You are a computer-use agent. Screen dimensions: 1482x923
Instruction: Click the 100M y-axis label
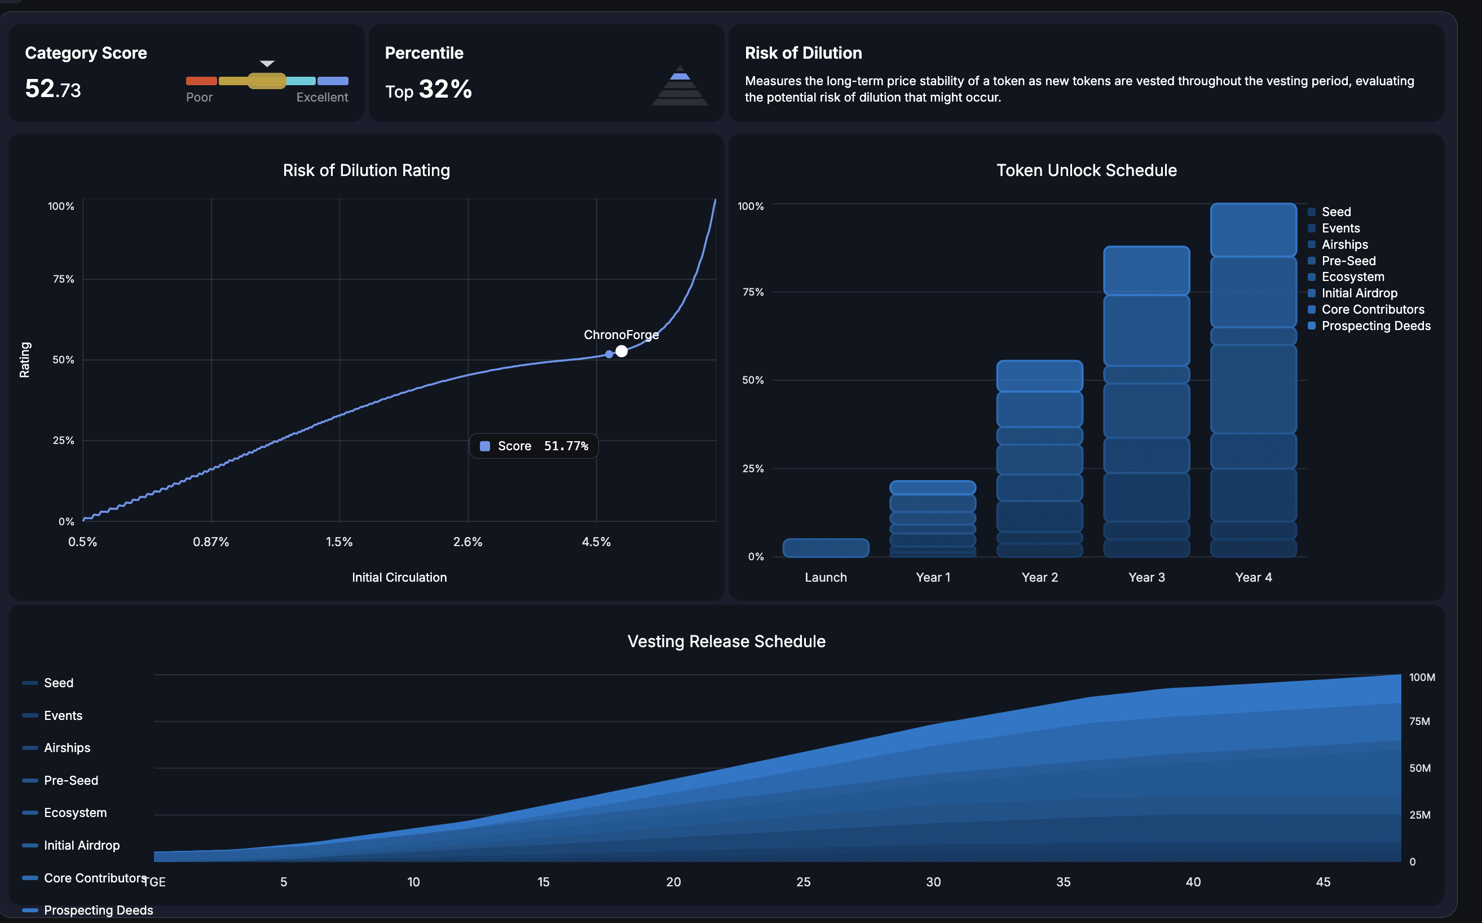pos(1422,678)
